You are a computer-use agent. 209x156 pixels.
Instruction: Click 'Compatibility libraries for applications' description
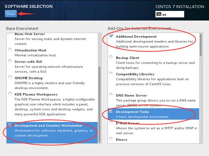click(x=152, y=81)
